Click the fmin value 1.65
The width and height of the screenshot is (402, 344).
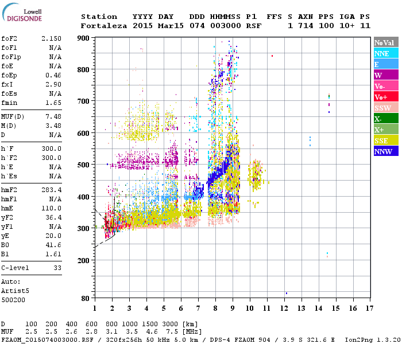(x=53, y=103)
